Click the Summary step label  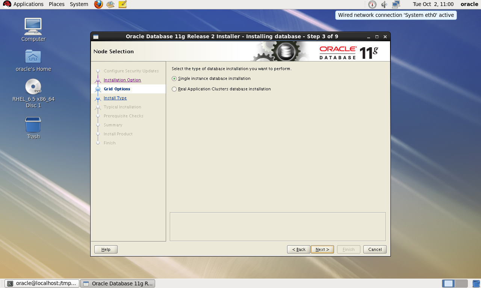coord(113,125)
